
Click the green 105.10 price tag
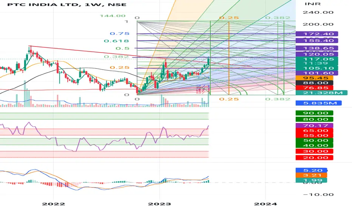point(317,68)
